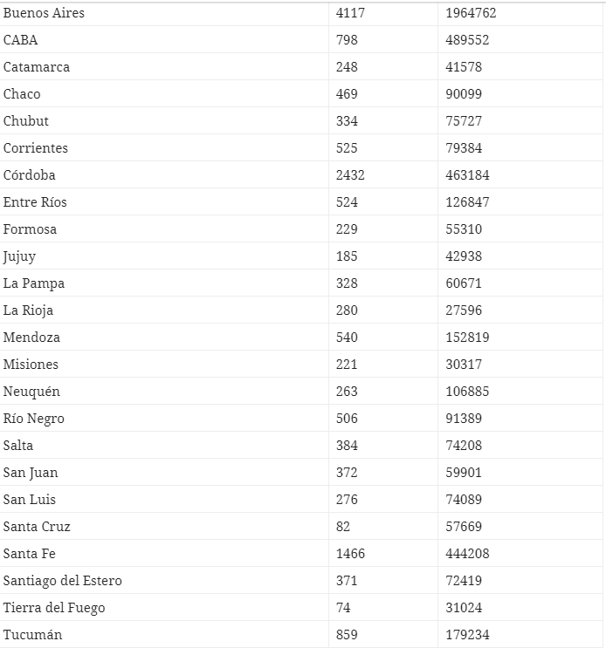
Task: Select the Misiones province cell
Action: click(x=31, y=365)
